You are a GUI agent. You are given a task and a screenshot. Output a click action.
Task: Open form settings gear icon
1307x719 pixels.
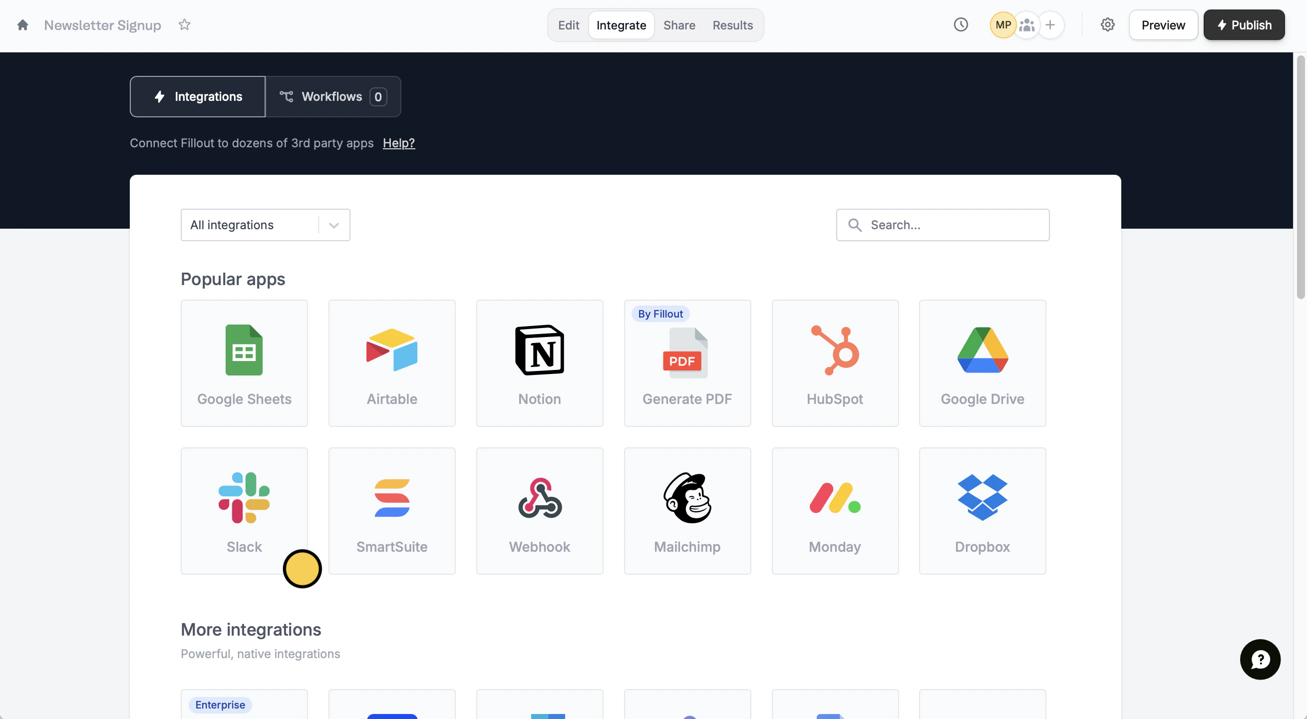click(1107, 25)
